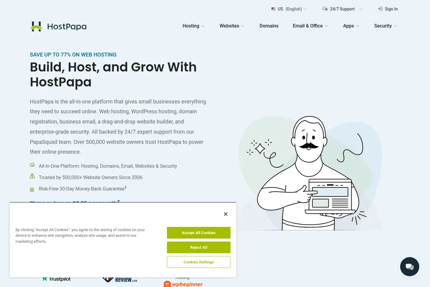Click the Sign In arrow icon

coord(380,9)
